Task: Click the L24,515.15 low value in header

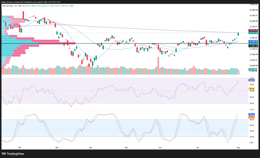Action: coord(46,6)
